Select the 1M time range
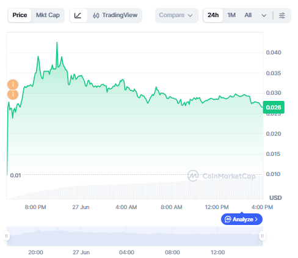The width and height of the screenshot is (298, 258). click(x=231, y=15)
